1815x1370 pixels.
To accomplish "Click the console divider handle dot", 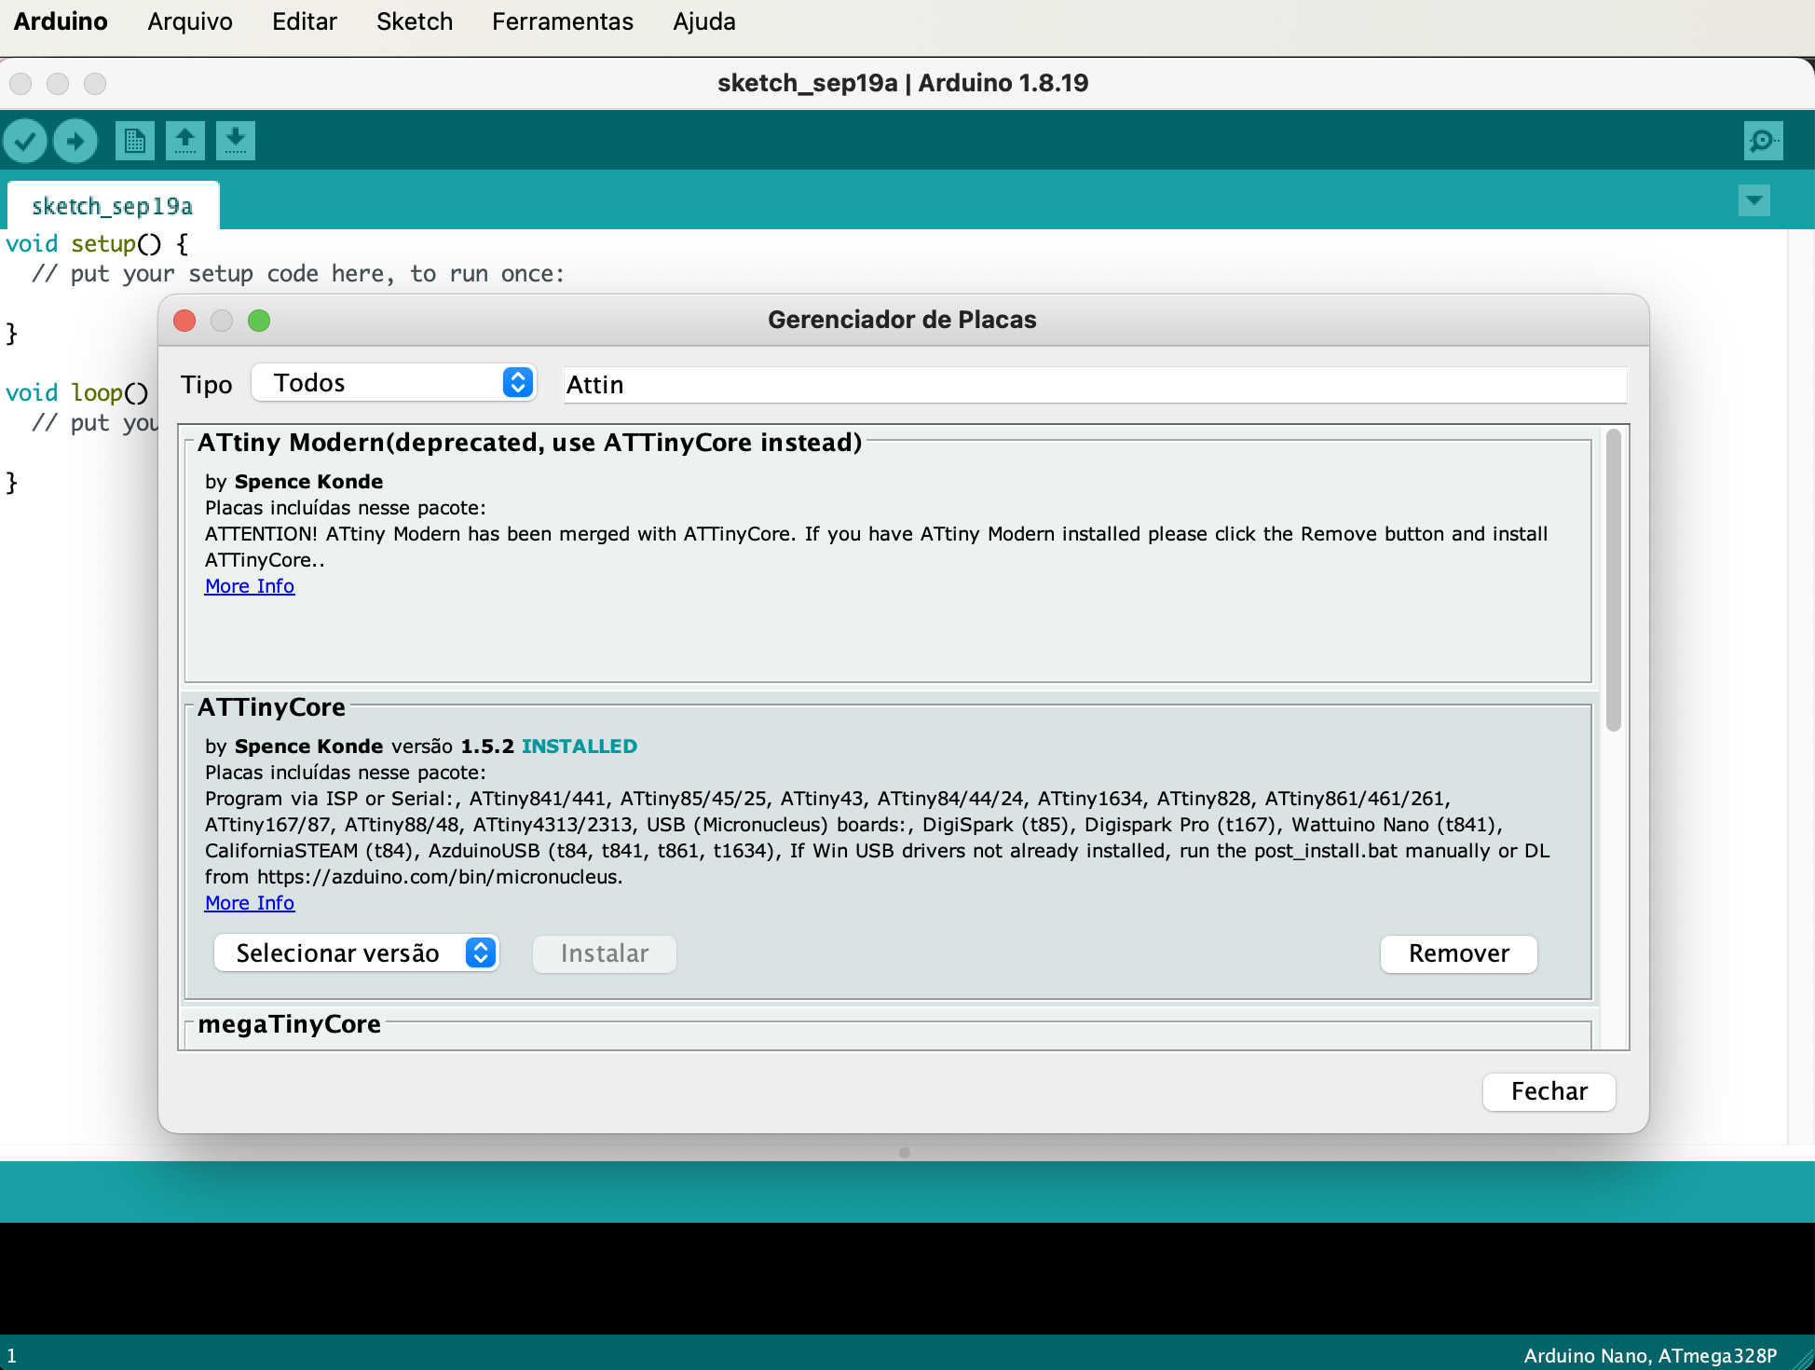I will pyautogui.click(x=905, y=1153).
